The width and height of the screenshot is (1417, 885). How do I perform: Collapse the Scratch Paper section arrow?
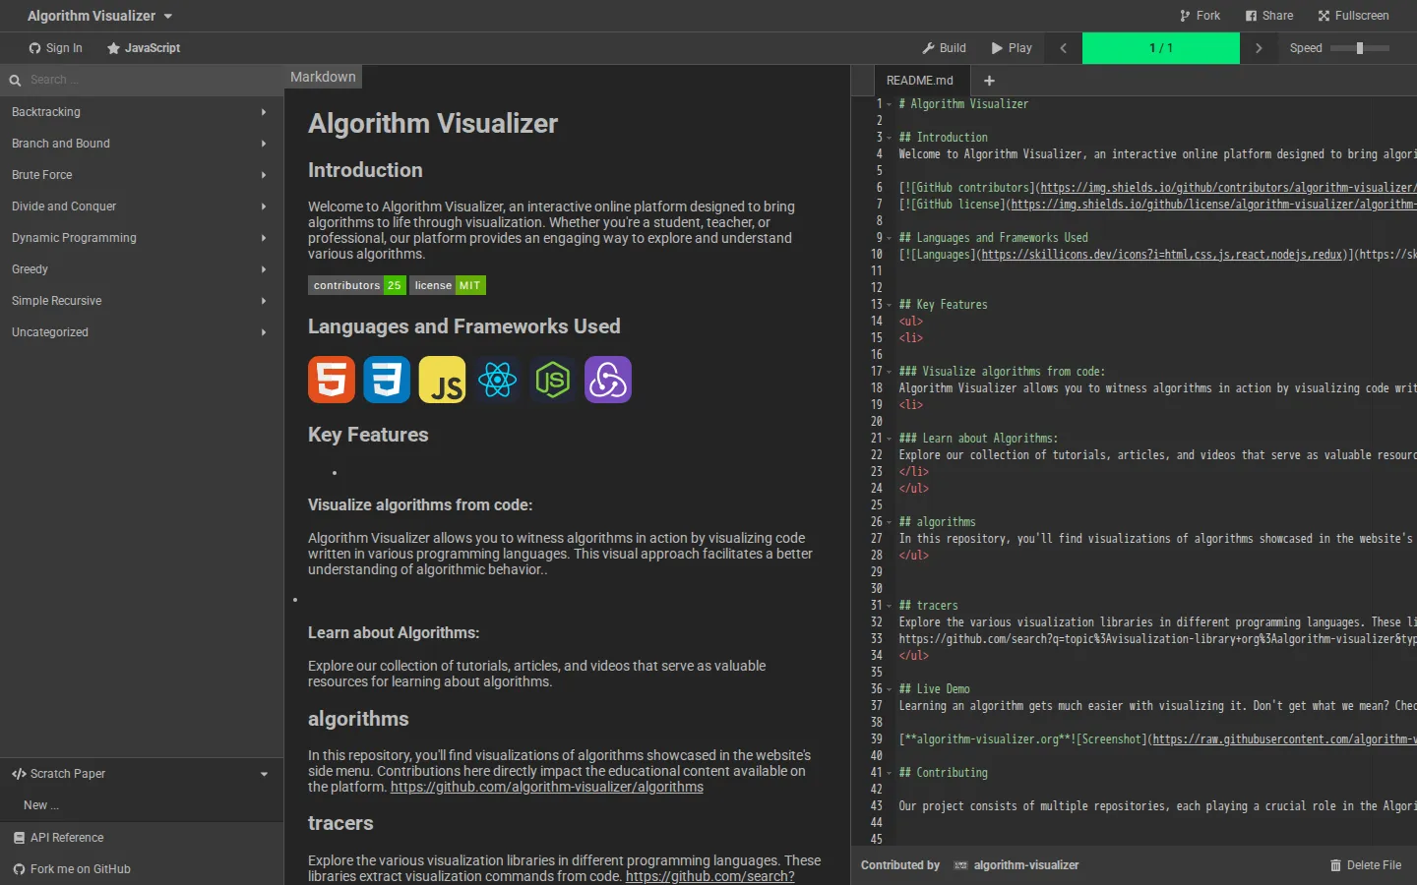(264, 774)
